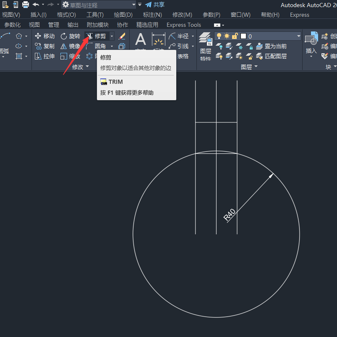Click the layer freeze (snowflake) tool icon
The width and height of the screenshot is (337, 337).
[x=239, y=46]
